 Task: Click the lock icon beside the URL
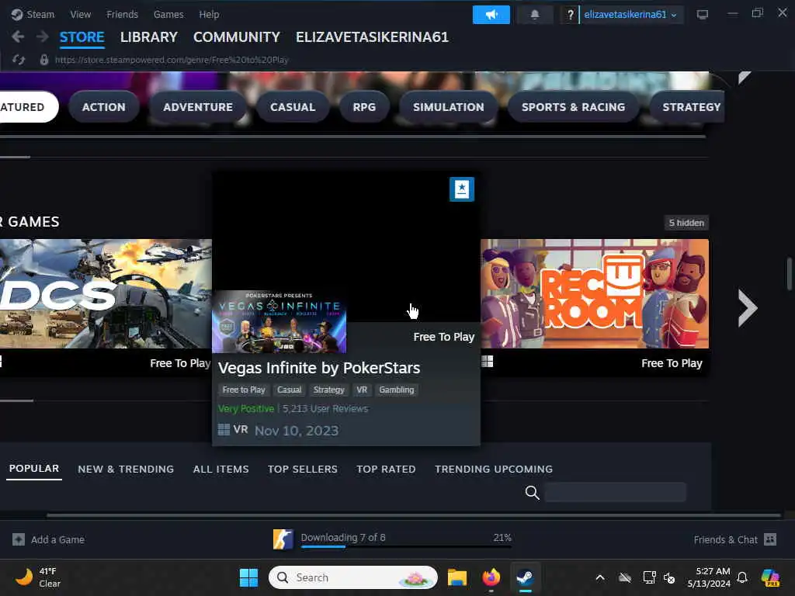click(x=44, y=60)
